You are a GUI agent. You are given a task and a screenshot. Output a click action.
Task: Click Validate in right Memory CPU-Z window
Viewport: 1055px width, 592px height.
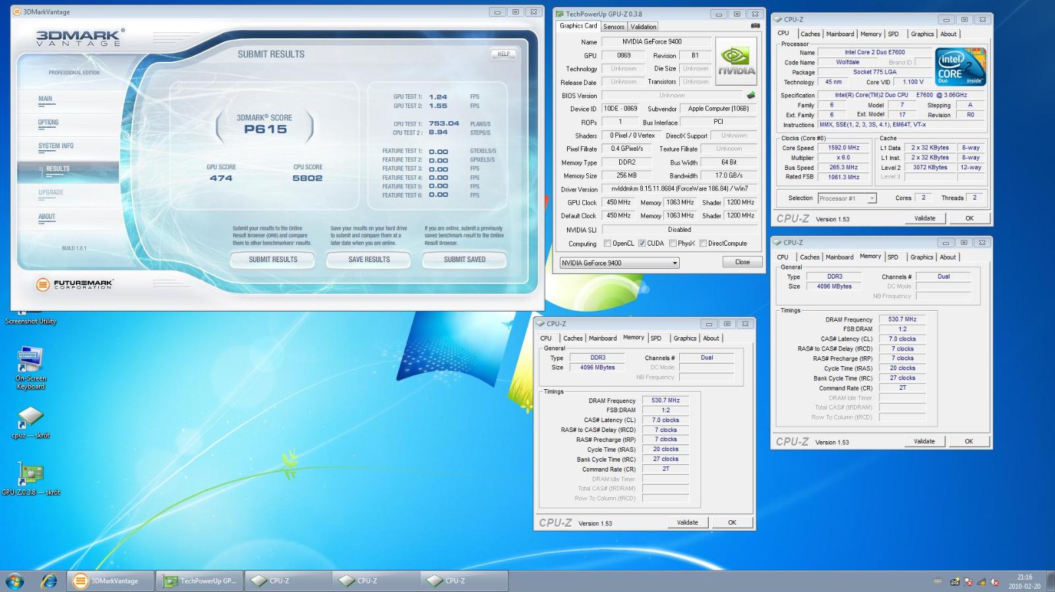click(924, 441)
